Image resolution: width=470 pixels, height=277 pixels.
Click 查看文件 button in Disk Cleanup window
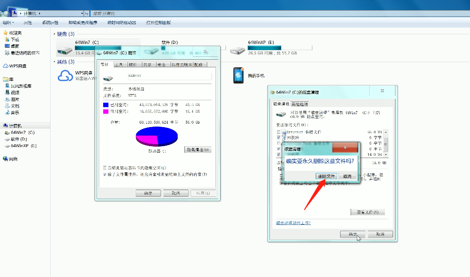pos(367,212)
